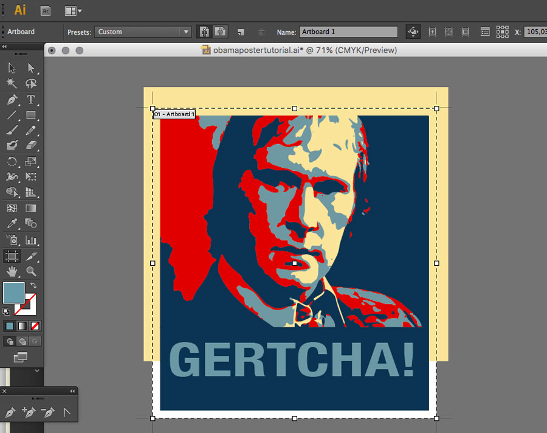The height and width of the screenshot is (433, 547).
Task: Create a new artboard from the control bar
Action: [x=240, y=32]
